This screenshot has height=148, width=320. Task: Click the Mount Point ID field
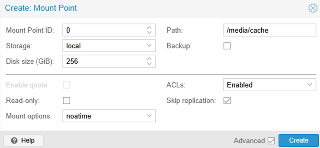point(103,30)
